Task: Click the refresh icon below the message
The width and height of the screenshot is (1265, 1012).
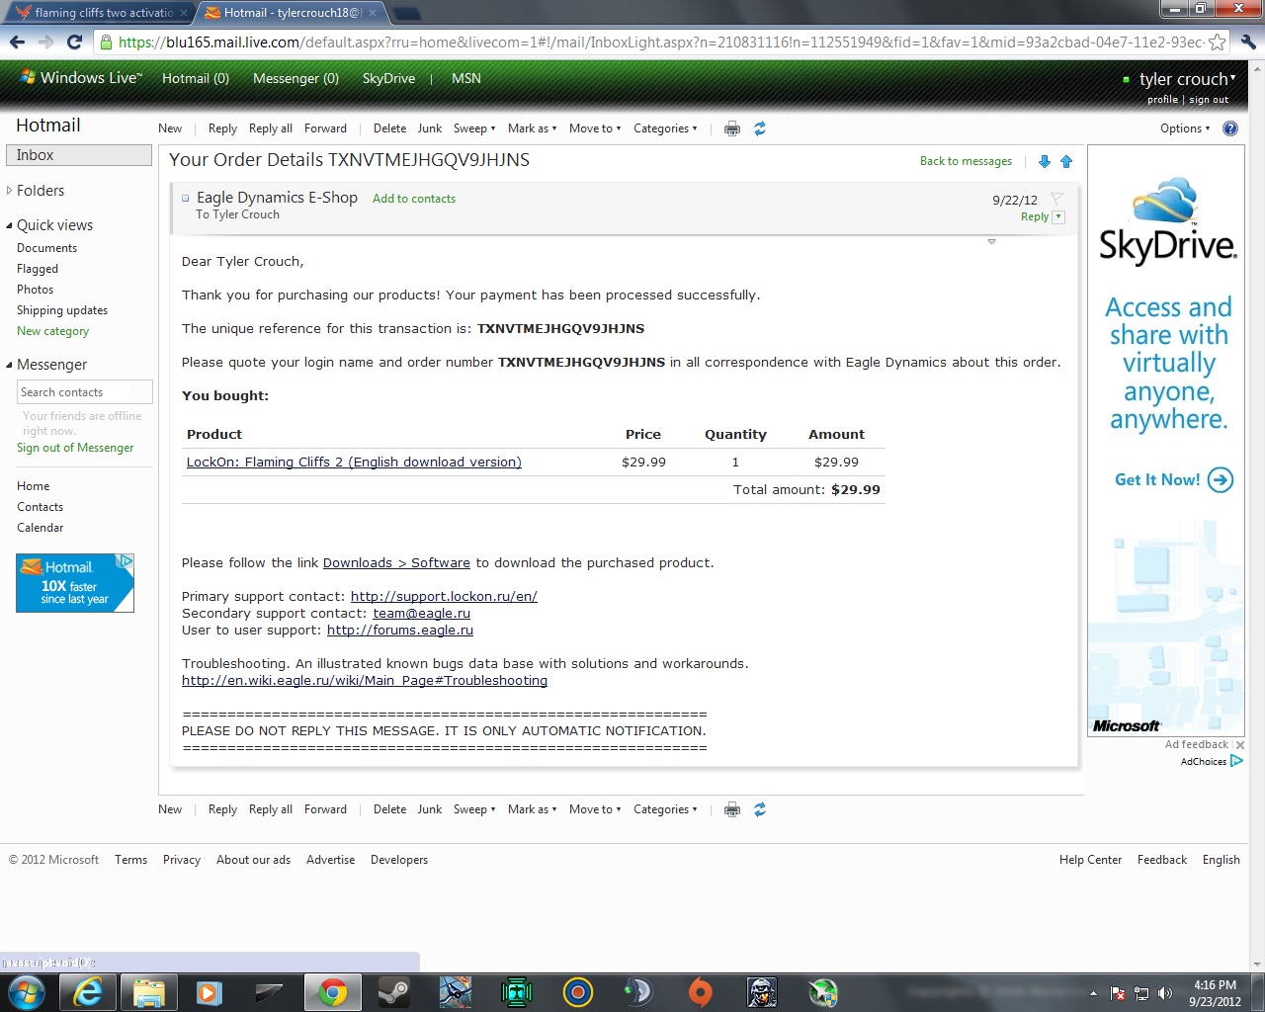Action: 760,809
